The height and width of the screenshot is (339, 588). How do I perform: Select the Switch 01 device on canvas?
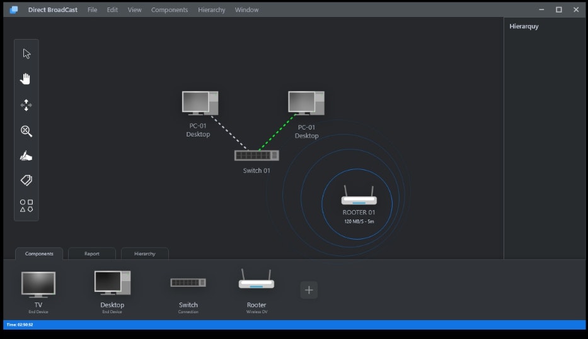(x=257, y=155)
